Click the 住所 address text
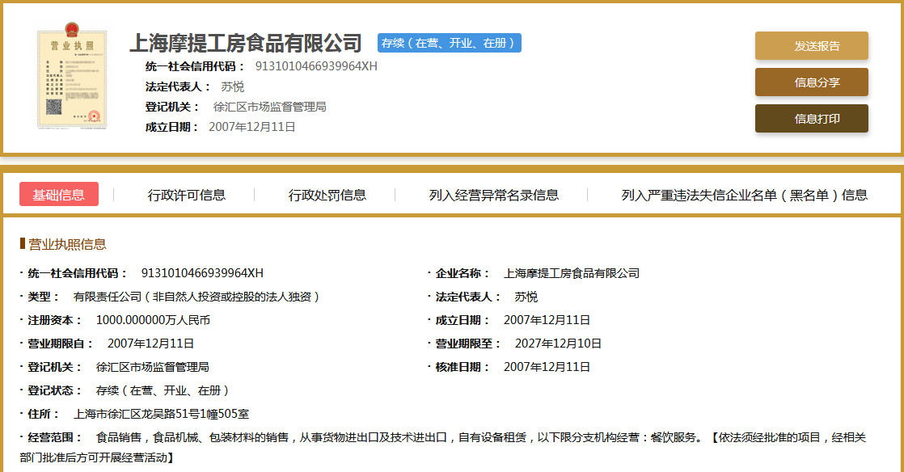 pyautogui.click(x=161, y=414)
